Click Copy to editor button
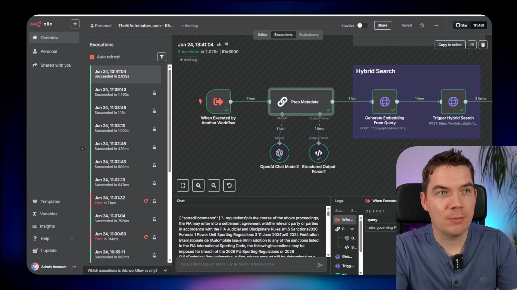The height and width of the screenshot is (290, 517). [450, 45]
